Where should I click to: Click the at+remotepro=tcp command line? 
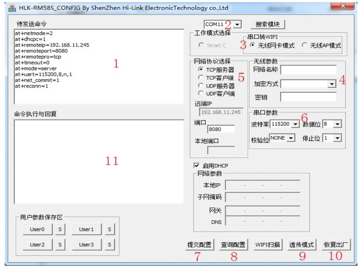(x=38, y=57)
